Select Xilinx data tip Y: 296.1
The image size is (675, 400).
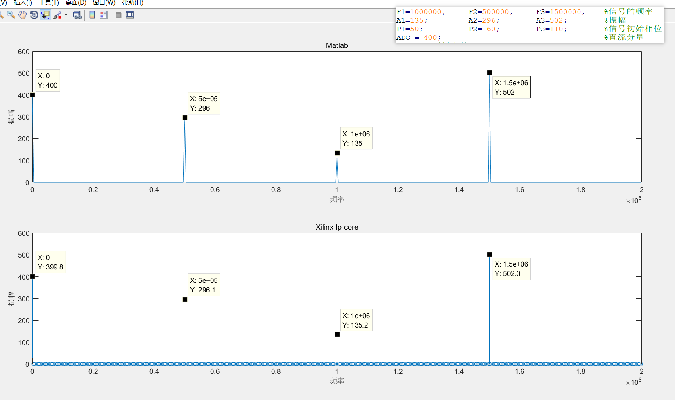(204, 285)
